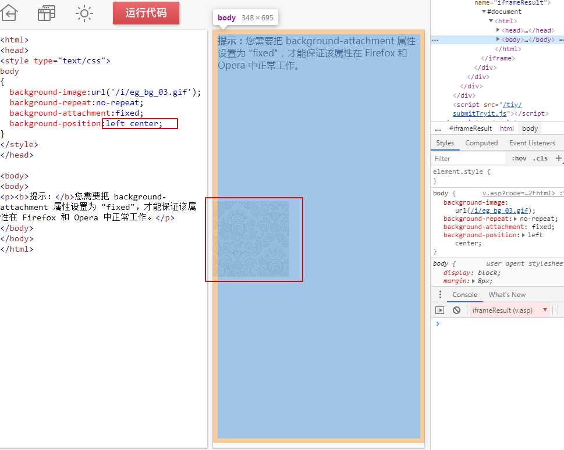Image resolution: width=564 pixels, height=450 pixels.
Task: Select html in the breadcrumb
Action: pos(507,128)
